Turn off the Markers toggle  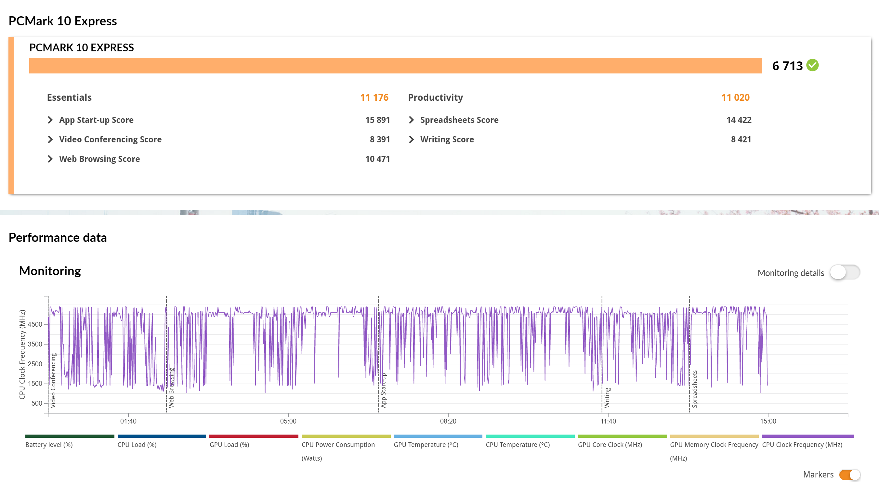tap(850, 475)
